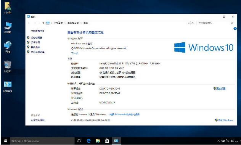Click the System (系统) breadcrumb
This screenshot has height=145, width=241.
tap(86, 23)
